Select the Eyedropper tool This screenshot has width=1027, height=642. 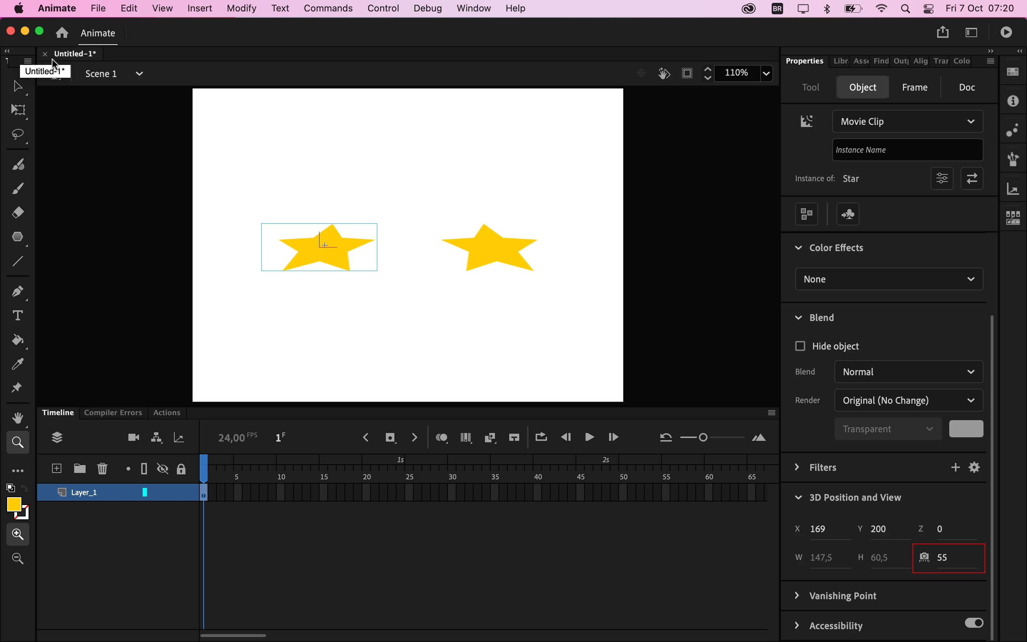coord(18,364)
